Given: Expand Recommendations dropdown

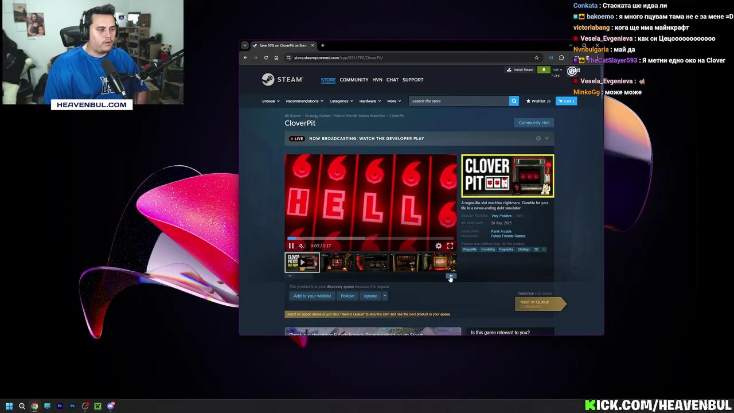Looking at the screenshot, I should click(304, 101).
